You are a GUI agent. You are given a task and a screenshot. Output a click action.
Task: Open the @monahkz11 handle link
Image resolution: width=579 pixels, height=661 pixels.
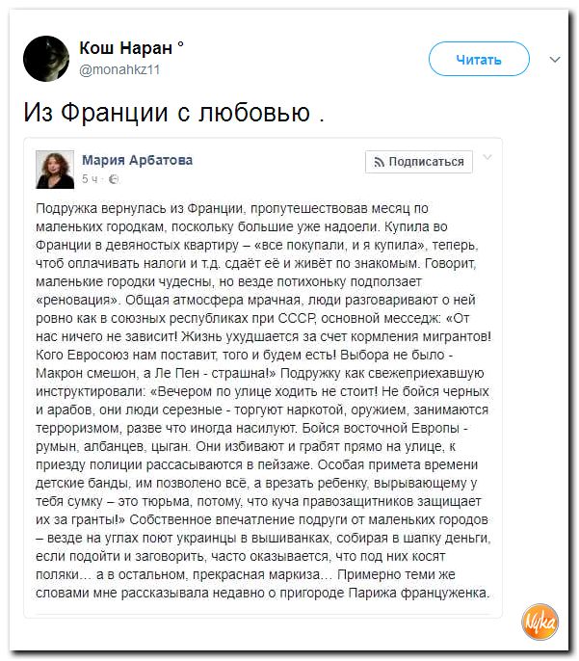pyautogui.click(x=119, y=69)
